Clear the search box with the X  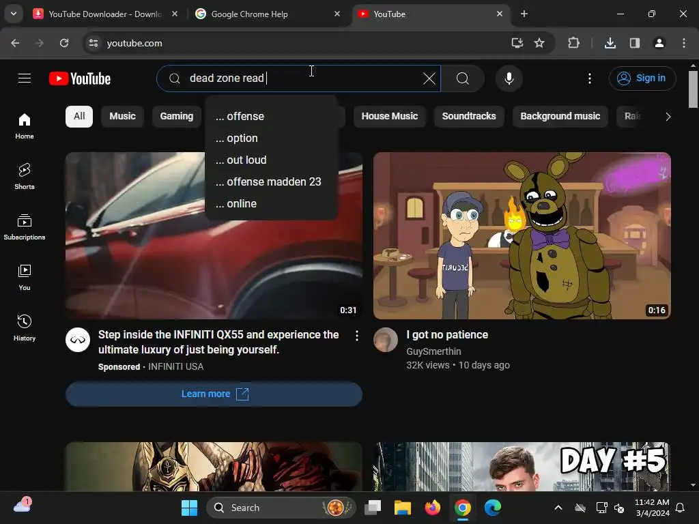pos(429,78)
